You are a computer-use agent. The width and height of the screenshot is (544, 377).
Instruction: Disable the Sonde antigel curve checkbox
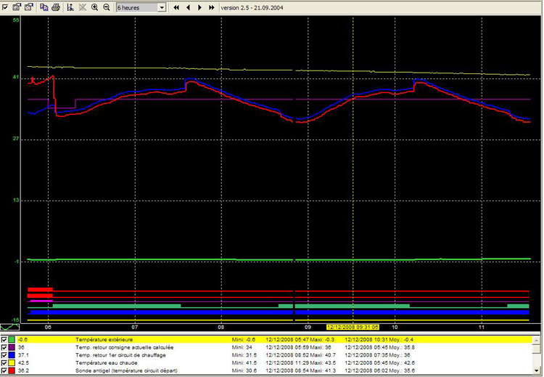(x=5, y=370)
